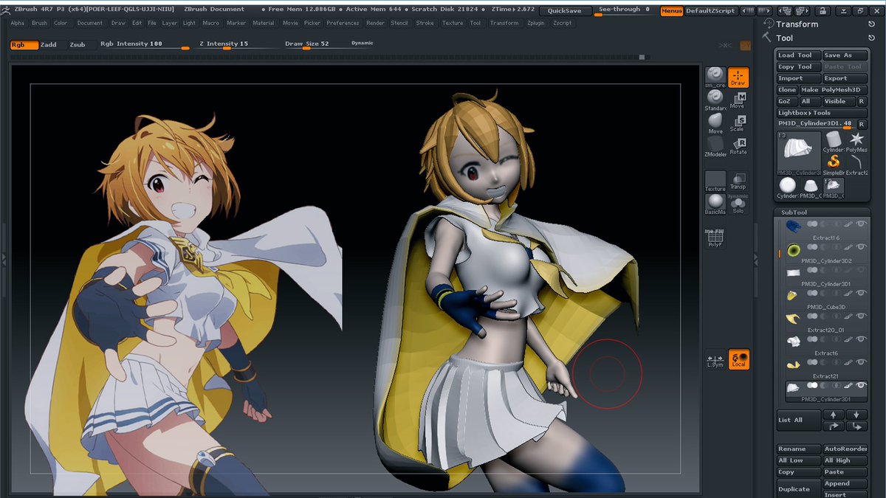This screenshot has width=886, height=498.
Task: Select the Rotate transform mode
Action: pos(738,145)
